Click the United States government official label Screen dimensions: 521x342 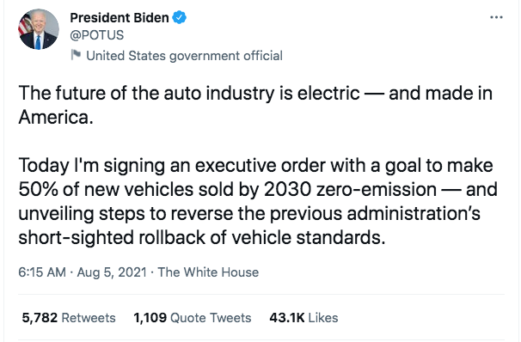tap(184, 56)
